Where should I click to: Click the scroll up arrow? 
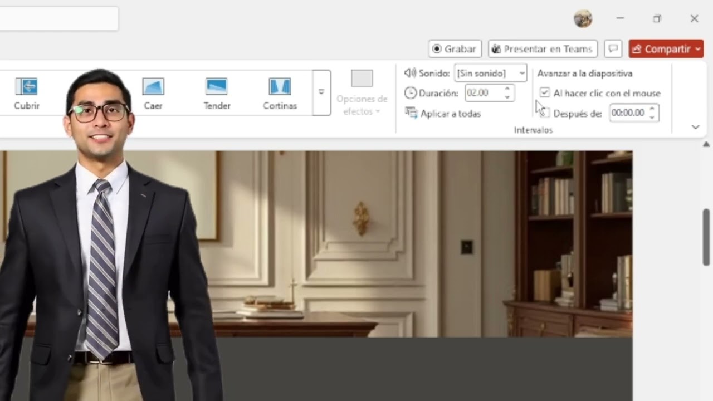pos(707,144)
